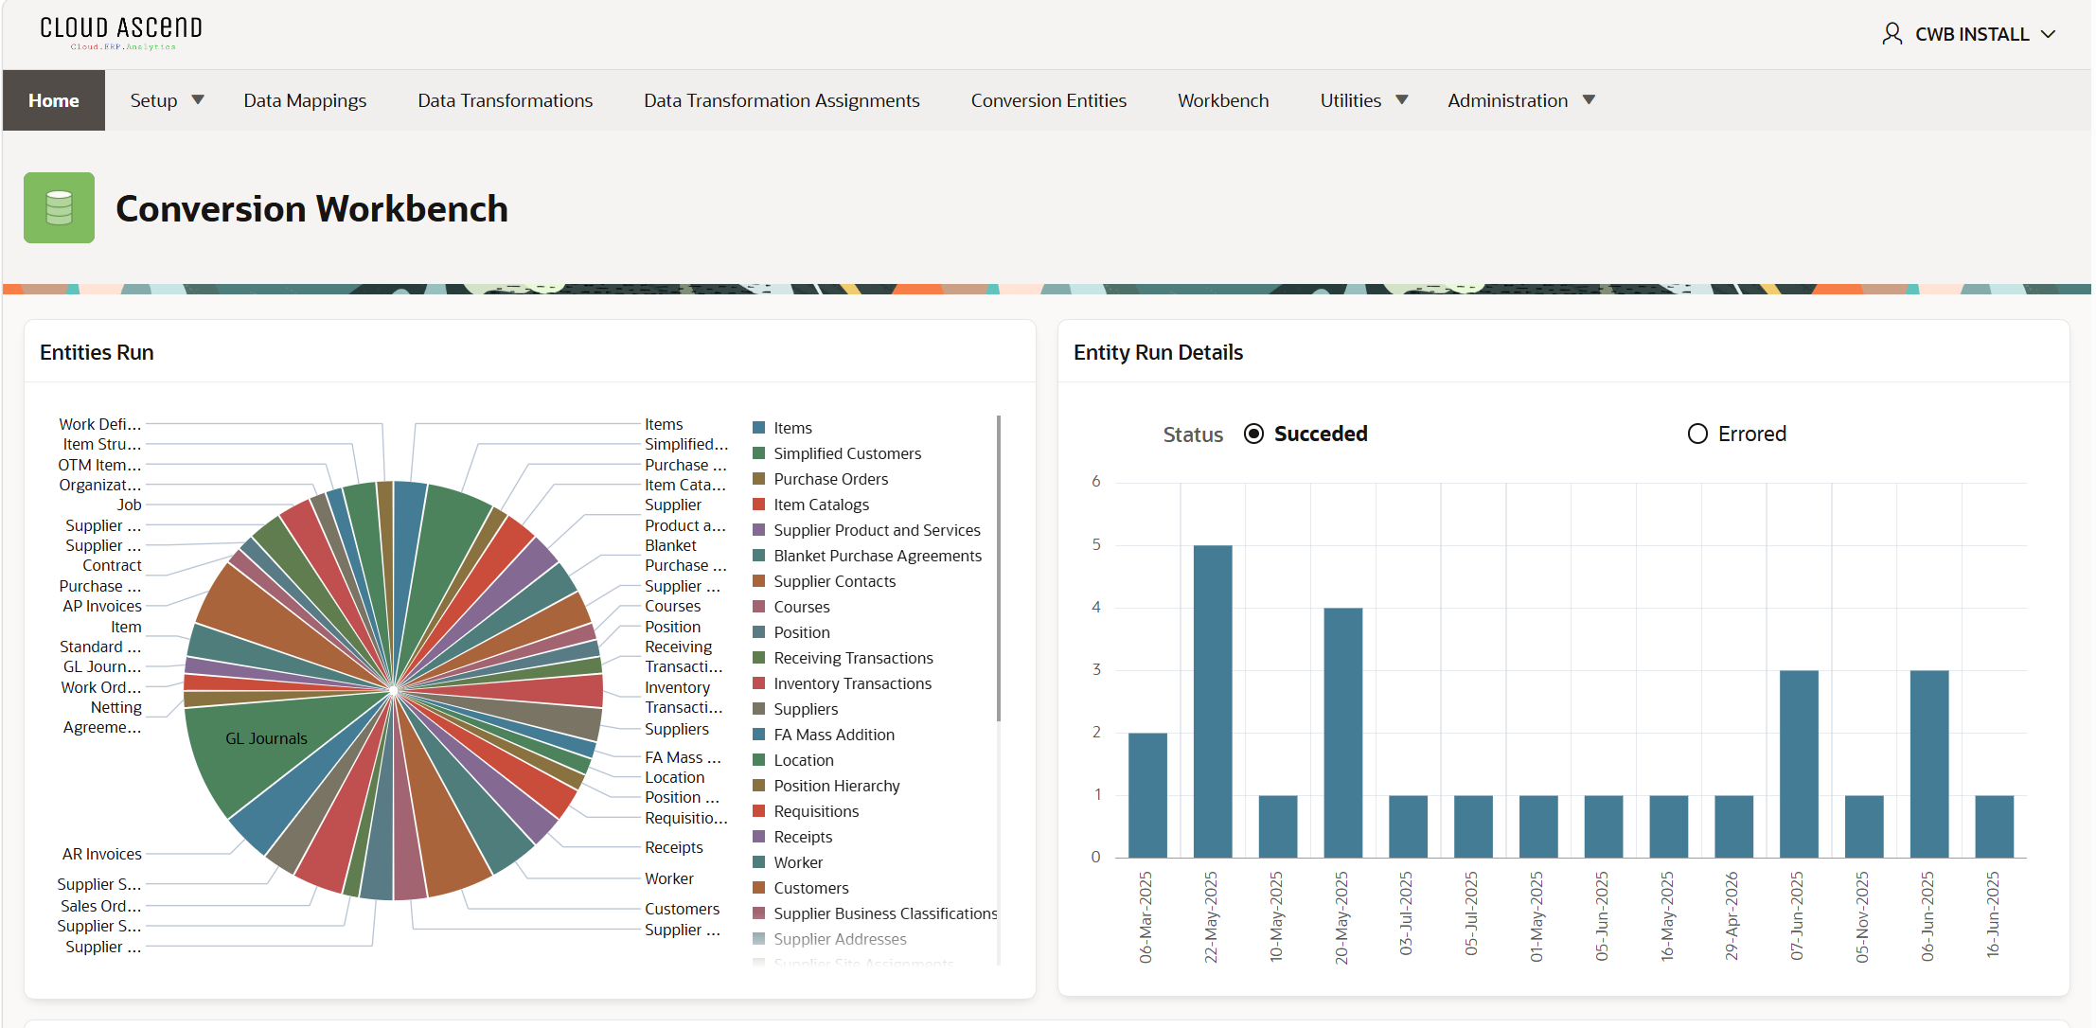The image size is (2096, 1028).
Task: Click the Entity Run Details panel title
Action: click(1158, 352)
